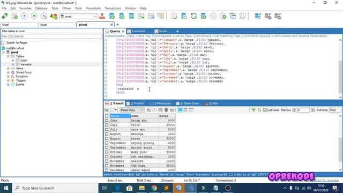Check the row checkbox for telor
The image size is (343, 193).
click(107, 125)
